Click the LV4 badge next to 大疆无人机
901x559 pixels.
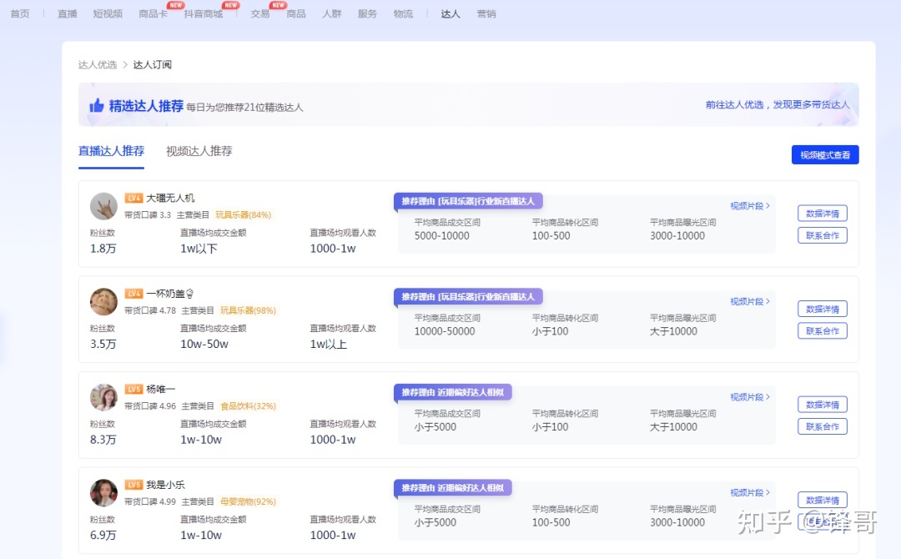tap(133, 198)
